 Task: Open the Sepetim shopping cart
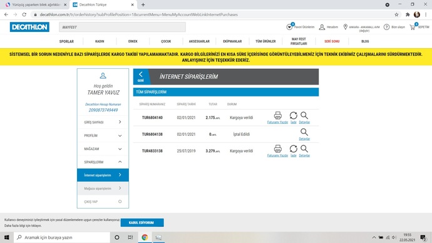point(413,27)
